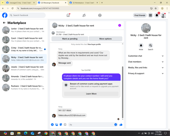170x136 pixels.
Task: Open more actions plus icon in composer
Action: pyautogui.click(x=52, y=125)
